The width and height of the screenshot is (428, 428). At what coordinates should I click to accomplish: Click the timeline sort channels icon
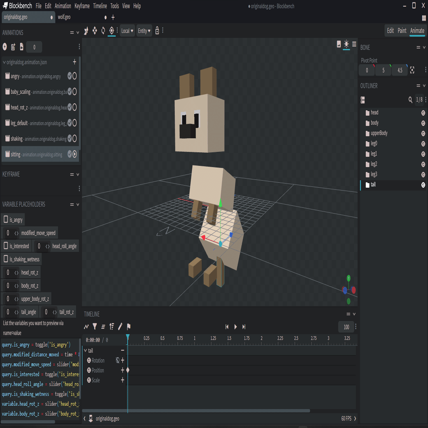(x=112, y=326)
